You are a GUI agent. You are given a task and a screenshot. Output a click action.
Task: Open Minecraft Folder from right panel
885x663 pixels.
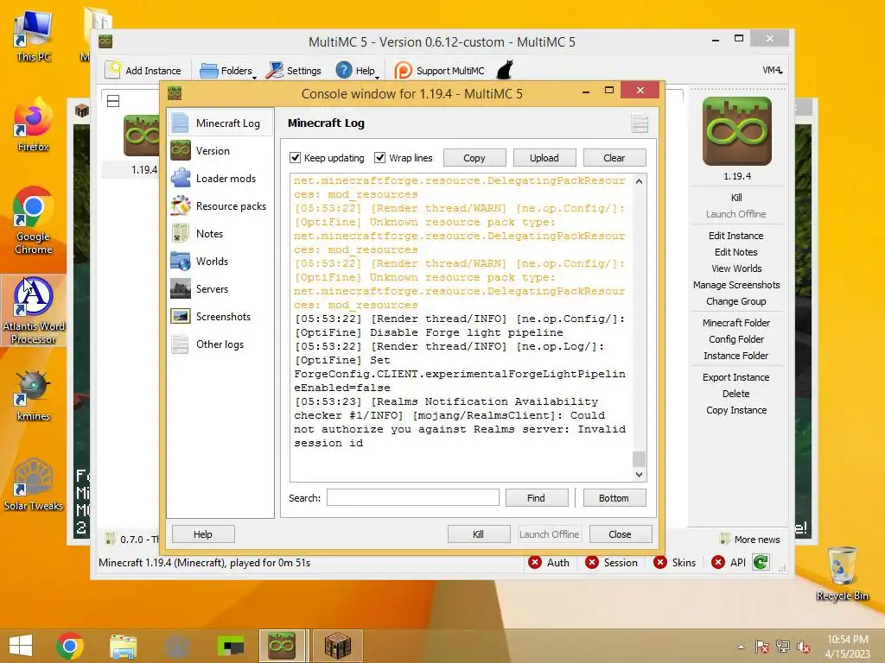tap(736, 323)
